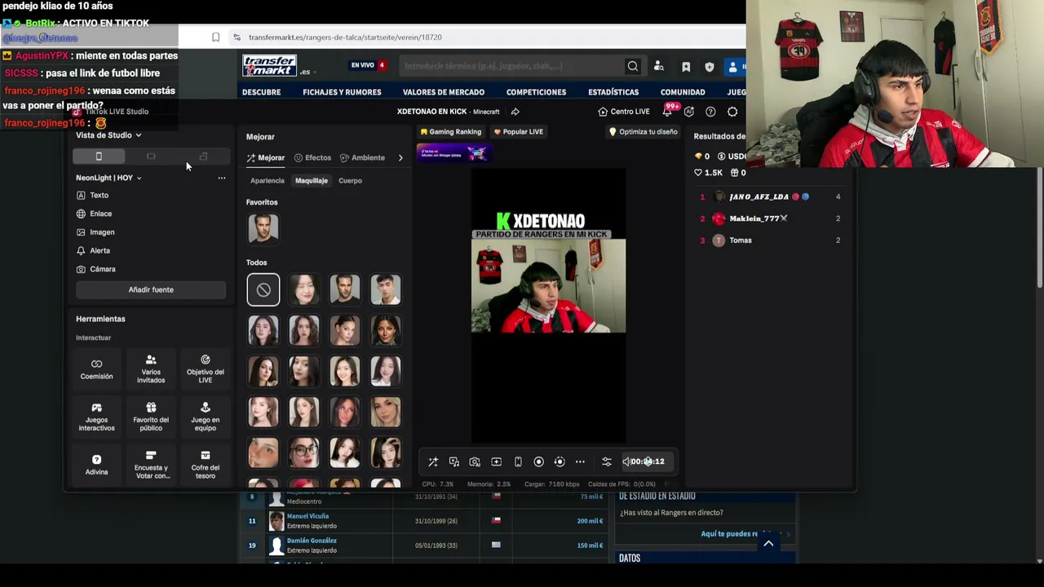Open the audio mixer sliders icon
The image size is (1044, 587).
(x=606, y=462)
